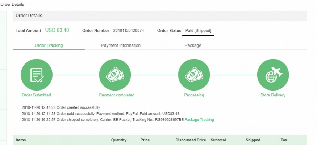The height and width of the screenshot is (145, 317).
Task: Click the Store Delivery step label
Action: tap(273, 95)
